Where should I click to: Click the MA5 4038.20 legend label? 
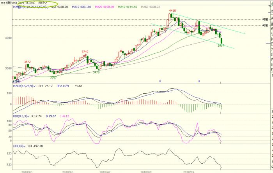click(60, 7)
